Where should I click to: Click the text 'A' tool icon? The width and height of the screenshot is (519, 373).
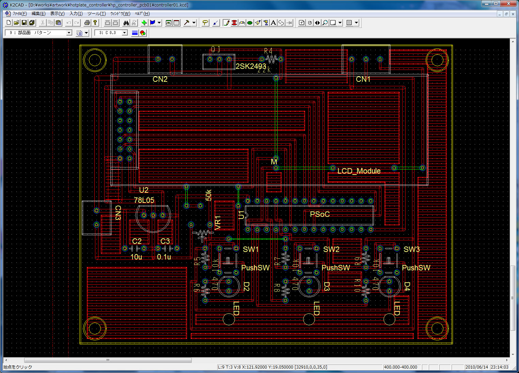[273, 23]
